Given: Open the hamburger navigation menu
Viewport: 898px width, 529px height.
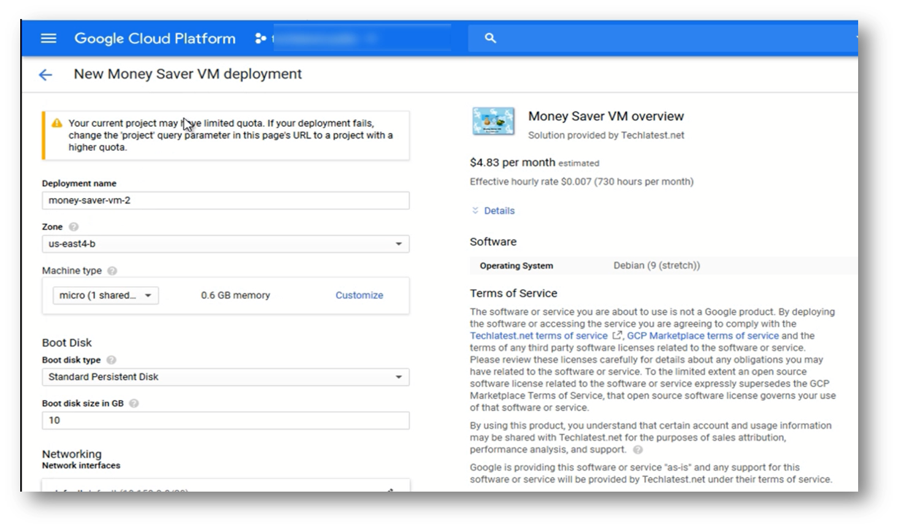Looking at the screenshot, I should (x=48, y=39).
